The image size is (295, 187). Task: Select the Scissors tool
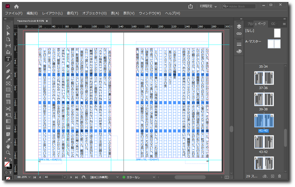click(8, 108)
